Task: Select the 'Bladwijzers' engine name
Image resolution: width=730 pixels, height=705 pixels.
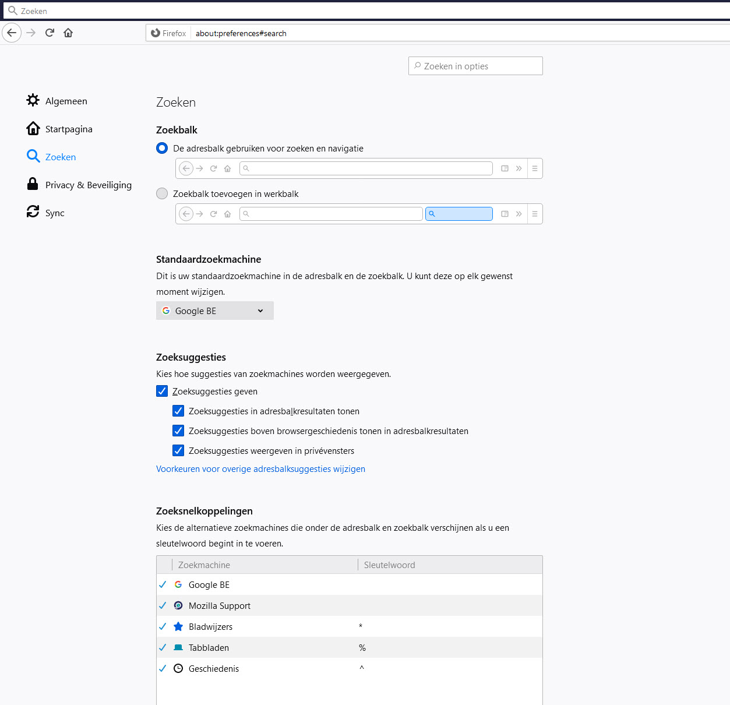Action: coord(210,627)
